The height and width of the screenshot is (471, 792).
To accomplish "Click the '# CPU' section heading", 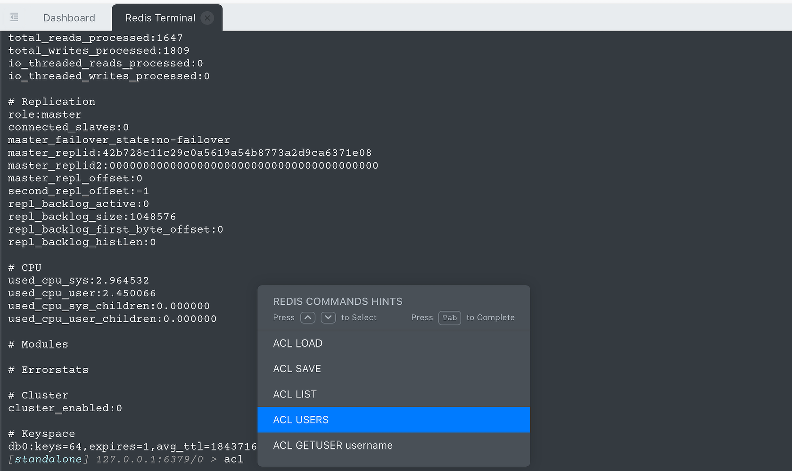I will click(x=25, y=268).
